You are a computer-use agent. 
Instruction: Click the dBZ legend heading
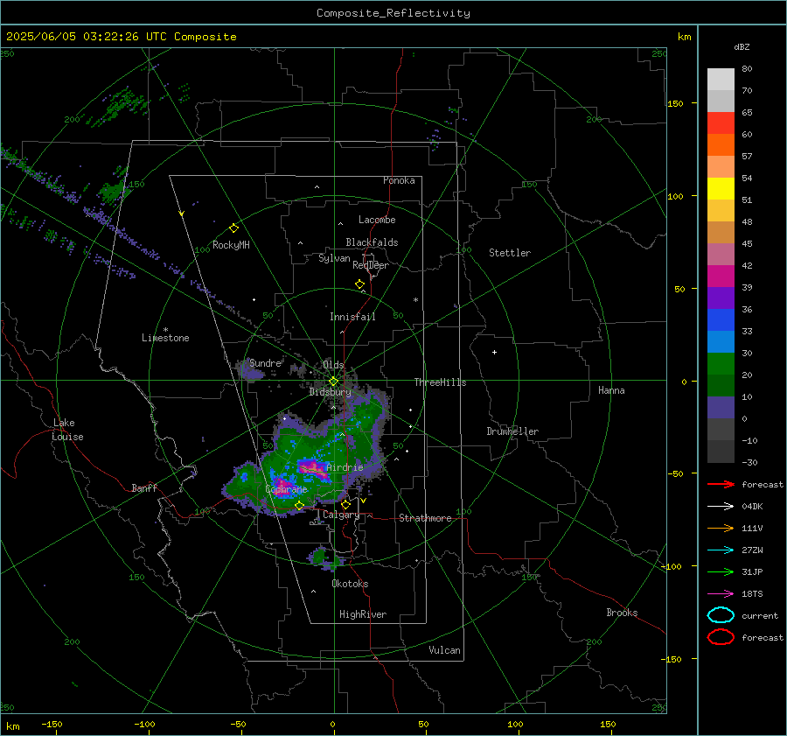click(742, 46)
